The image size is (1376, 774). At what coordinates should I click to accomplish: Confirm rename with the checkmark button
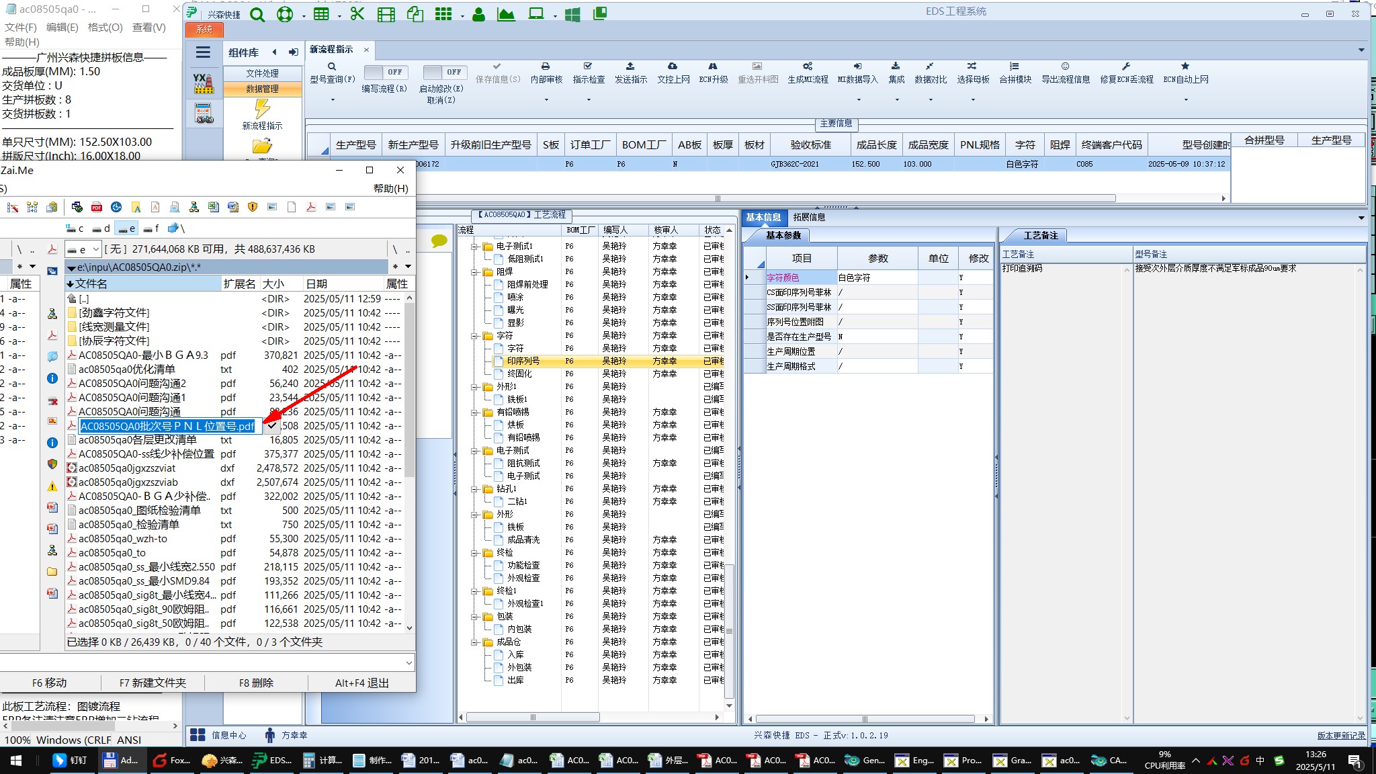[x=272, y=426]
